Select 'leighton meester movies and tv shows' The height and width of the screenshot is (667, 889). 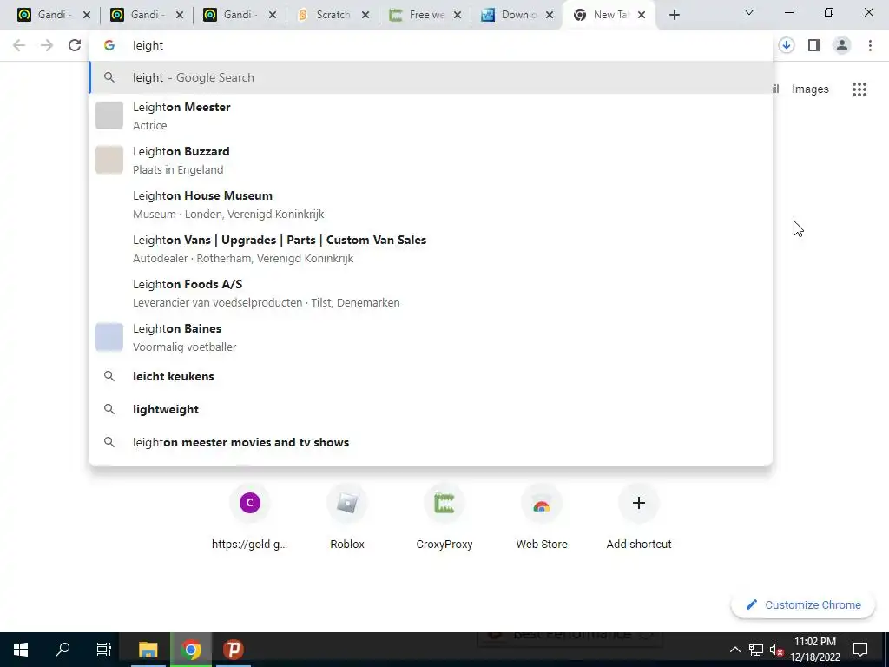[x=431, y=442]
